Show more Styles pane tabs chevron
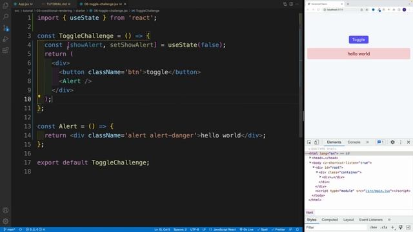The image size is (413, 232). coord(389,220)
